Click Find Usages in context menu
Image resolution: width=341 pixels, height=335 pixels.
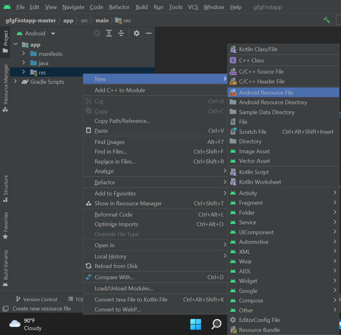pyautogui.click(x=155, y=142)
